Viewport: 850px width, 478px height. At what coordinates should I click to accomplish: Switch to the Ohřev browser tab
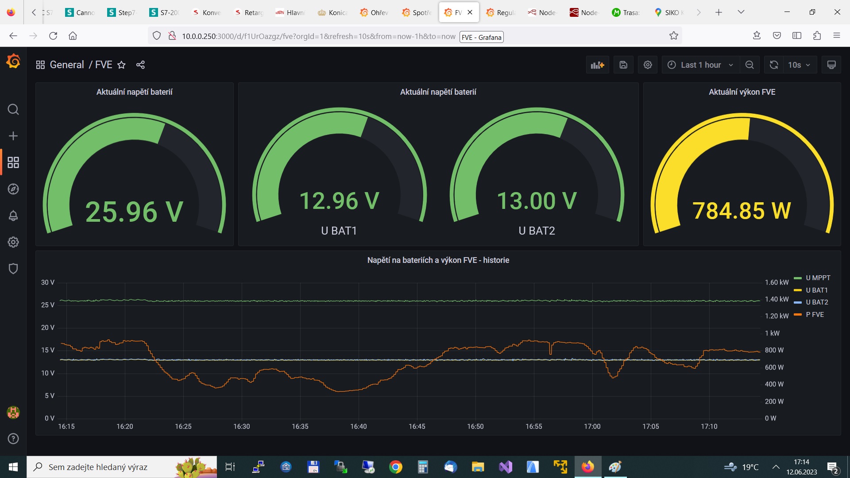(374, 12)
